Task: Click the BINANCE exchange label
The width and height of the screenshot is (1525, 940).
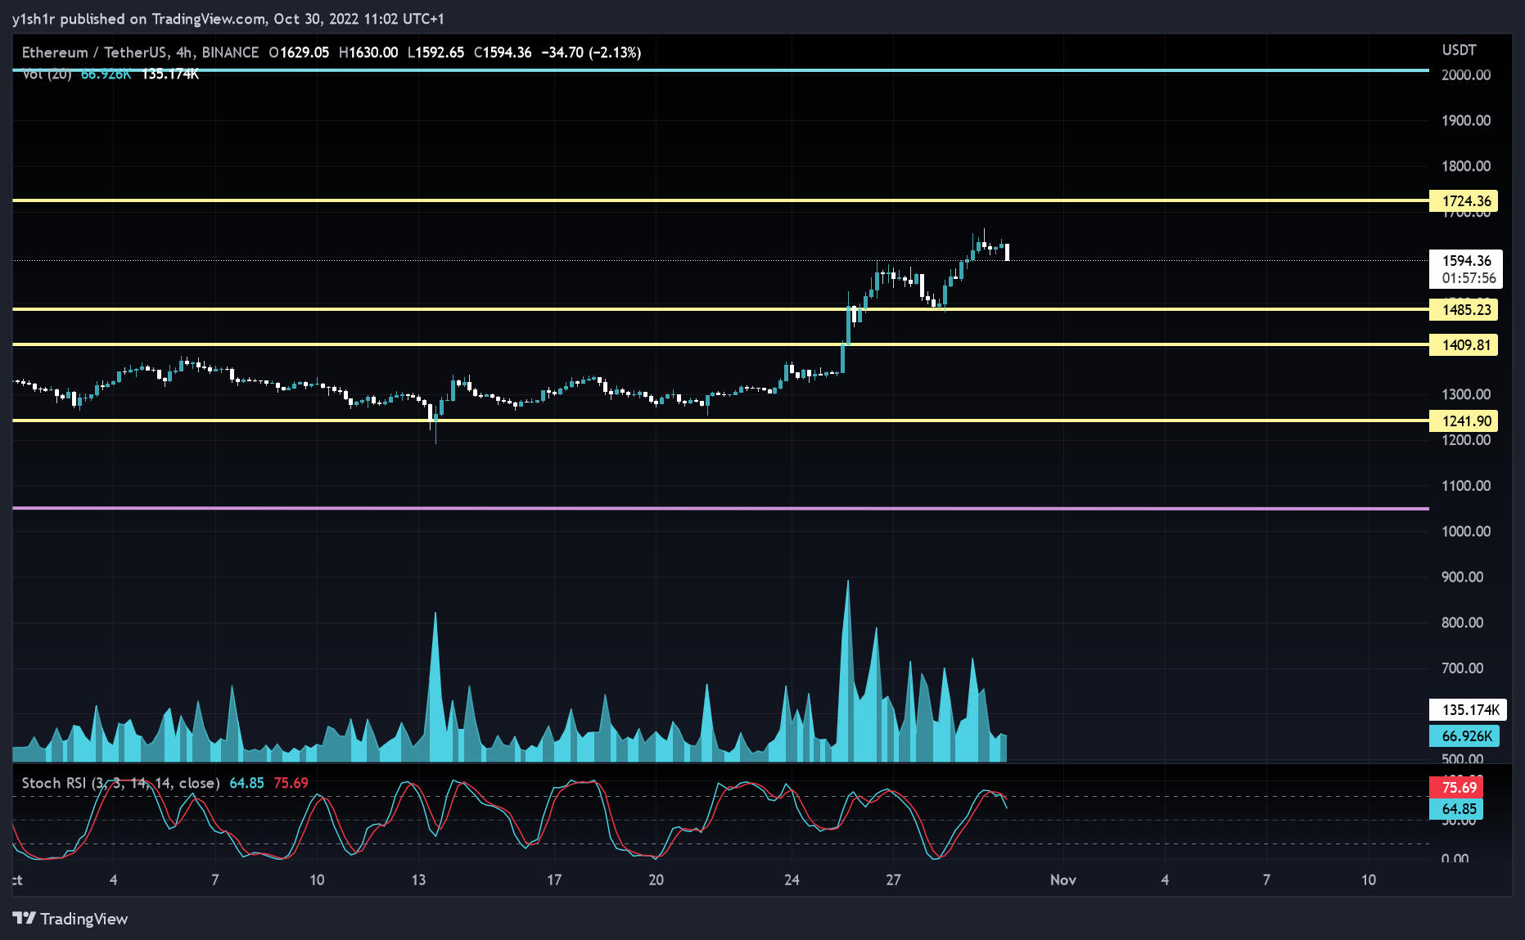Action: pyautogui.click(x=230, y=52)
